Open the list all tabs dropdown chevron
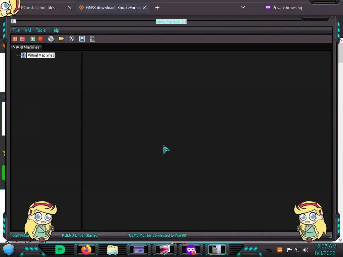This screenshot has height=257, width=343. pos(243,7)
